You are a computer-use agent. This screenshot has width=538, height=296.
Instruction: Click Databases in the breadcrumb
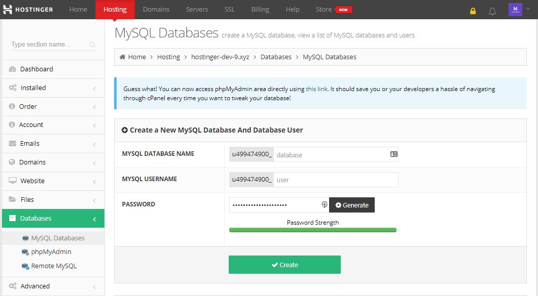pos(276,57)
